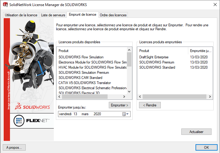Select the Emprunt de licence tab

(82, 15)
